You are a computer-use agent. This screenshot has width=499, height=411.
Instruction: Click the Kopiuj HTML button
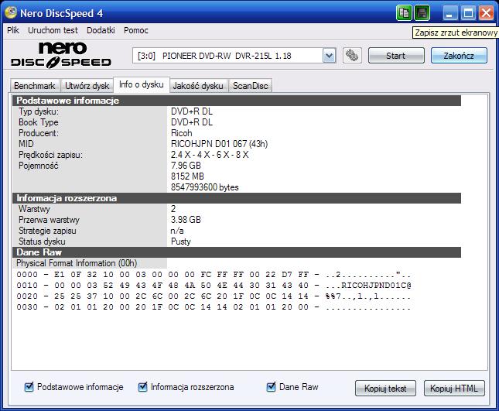(x=454, y=389)
